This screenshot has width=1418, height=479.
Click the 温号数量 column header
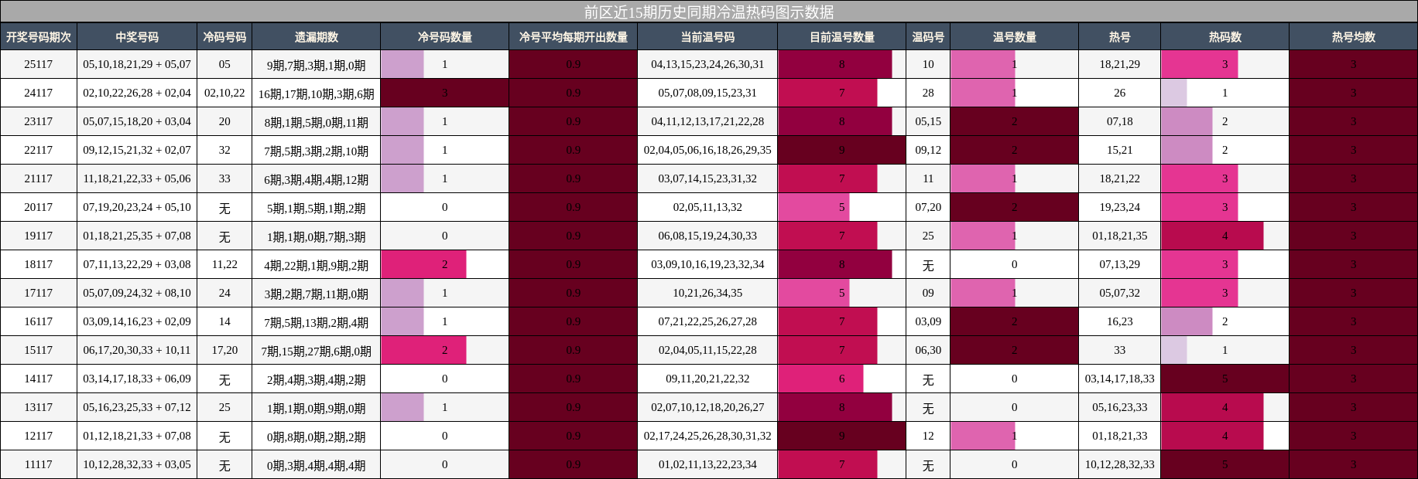click(x=1014, y=37)
